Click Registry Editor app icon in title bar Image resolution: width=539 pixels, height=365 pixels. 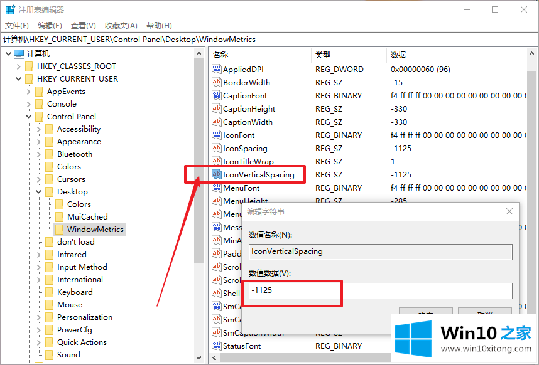(x=10, y=9)
